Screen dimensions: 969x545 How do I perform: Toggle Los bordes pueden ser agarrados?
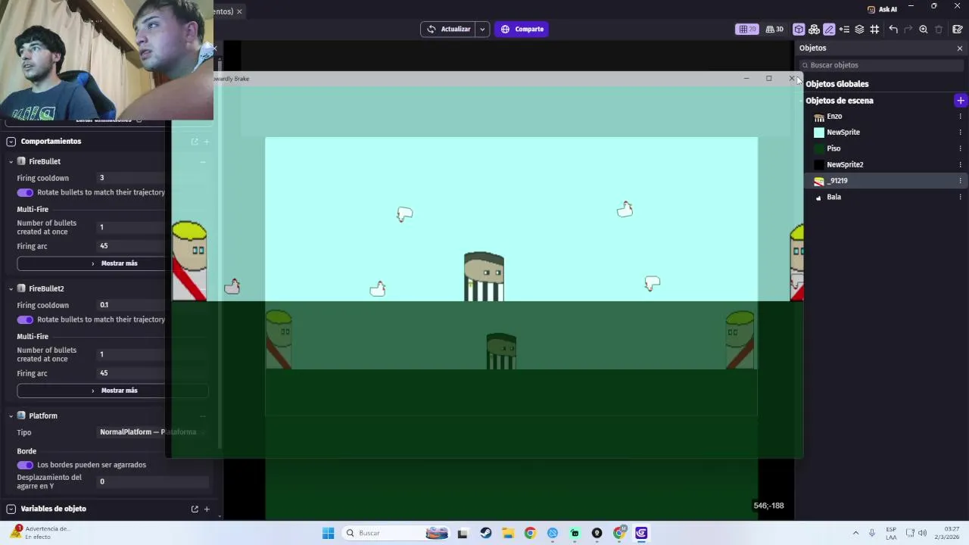click(x=25, y=465)
